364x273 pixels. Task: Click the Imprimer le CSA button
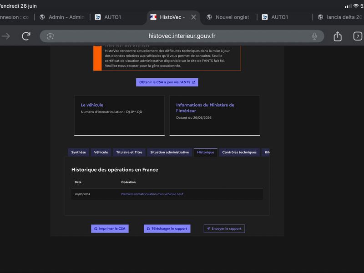click(110, 229)
